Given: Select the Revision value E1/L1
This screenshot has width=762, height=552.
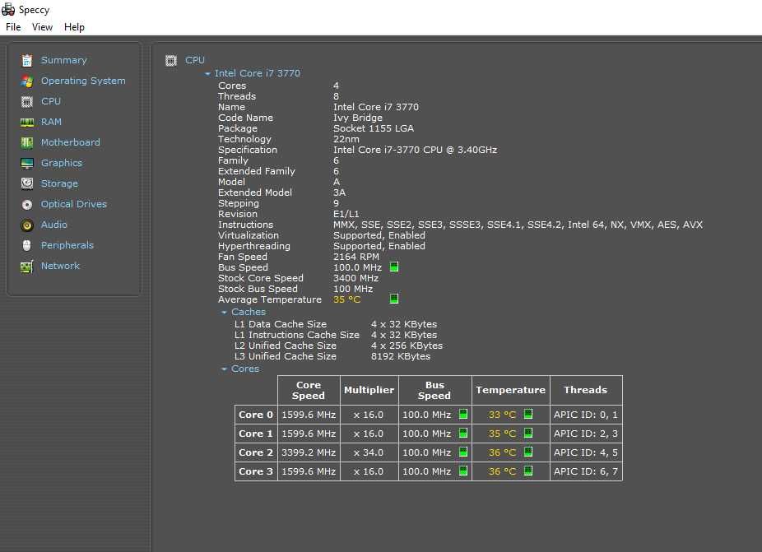Looking at the screenshot, I should pos(346,214).
